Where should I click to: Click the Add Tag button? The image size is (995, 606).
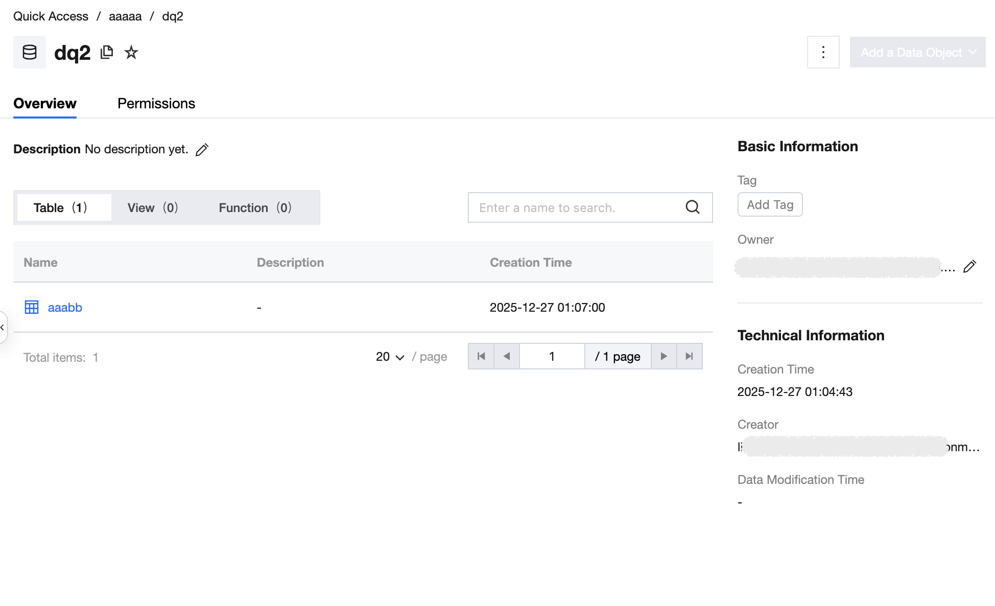pyautogui.click(x=770, y=205)
